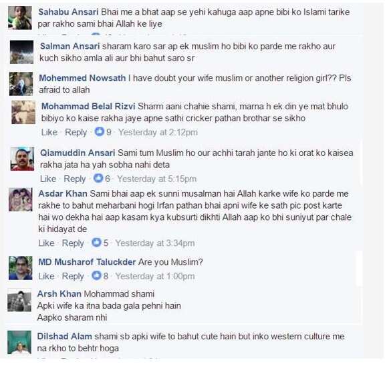Viewport: 389px width, 366px height.
Task: Open Dilshad Alam's avatar thumbnail
Action: coord(19,343)
